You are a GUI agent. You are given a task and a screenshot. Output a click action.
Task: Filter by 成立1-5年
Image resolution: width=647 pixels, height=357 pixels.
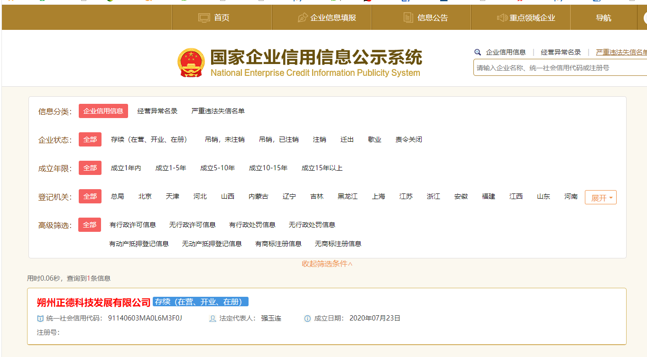[171, 168]
